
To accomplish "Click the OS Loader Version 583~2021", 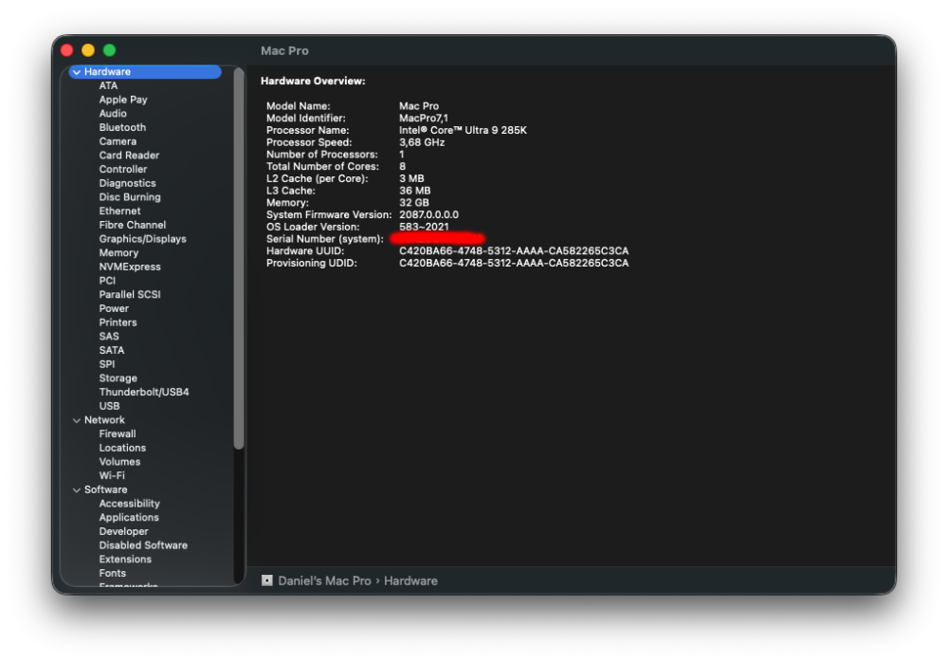I will coord(424,227).
